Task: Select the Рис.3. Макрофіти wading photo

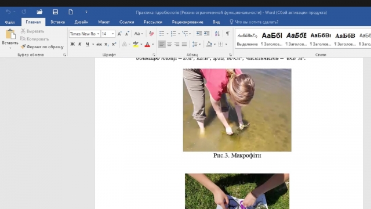Action: point(237,110)
